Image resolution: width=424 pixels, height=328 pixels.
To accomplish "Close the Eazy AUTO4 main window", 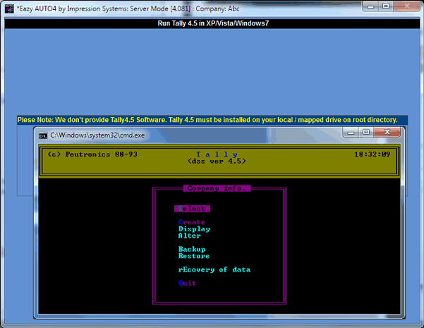I will pyautogui.click(x=406, y=6).
